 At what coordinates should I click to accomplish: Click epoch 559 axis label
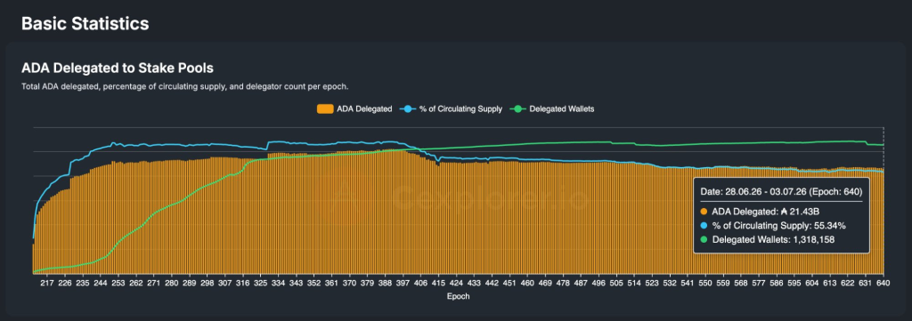722,284
